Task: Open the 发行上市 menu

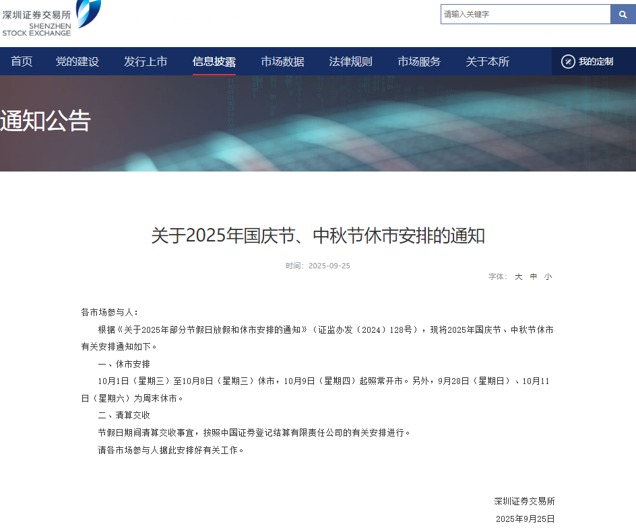Action: coord(146,62)
